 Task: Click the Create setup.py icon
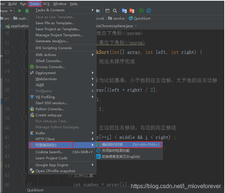32,115
